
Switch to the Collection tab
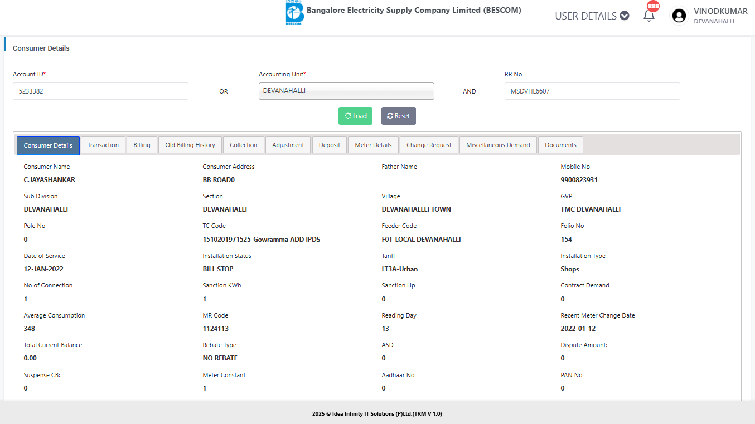(244, 145)
